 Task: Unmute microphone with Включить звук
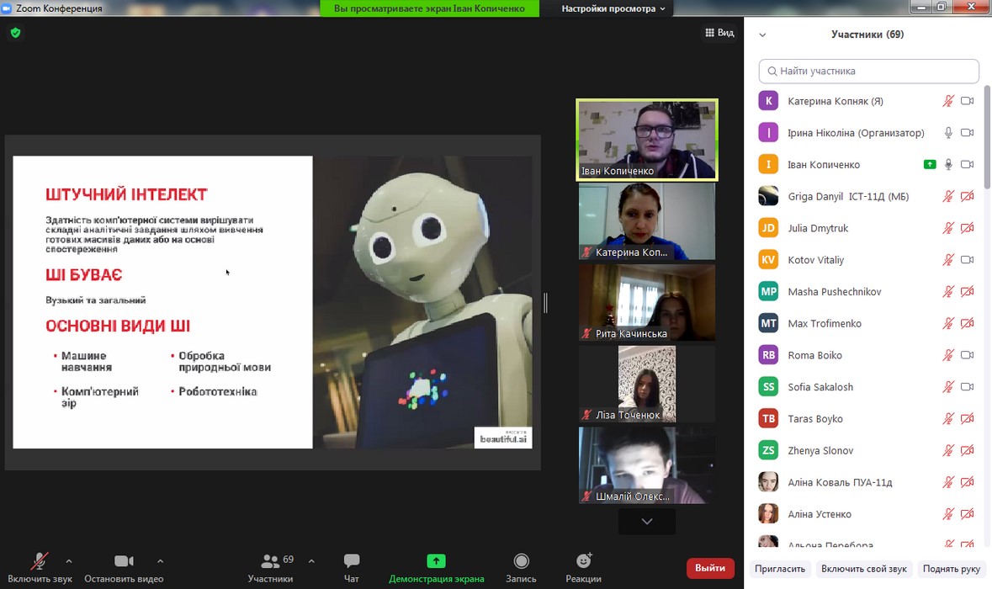[x=40, y=561]
